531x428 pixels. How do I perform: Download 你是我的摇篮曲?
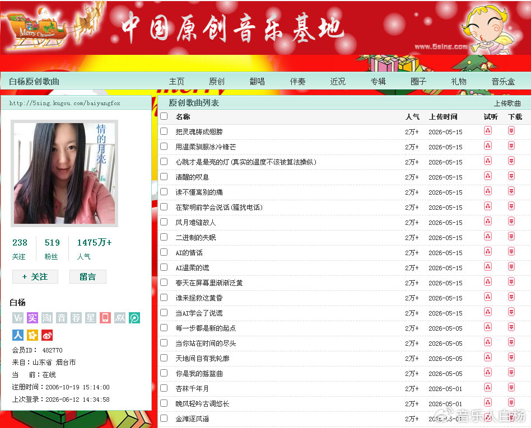pos(511,372)
